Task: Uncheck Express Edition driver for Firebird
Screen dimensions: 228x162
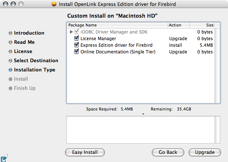Action: click(76, 45)
